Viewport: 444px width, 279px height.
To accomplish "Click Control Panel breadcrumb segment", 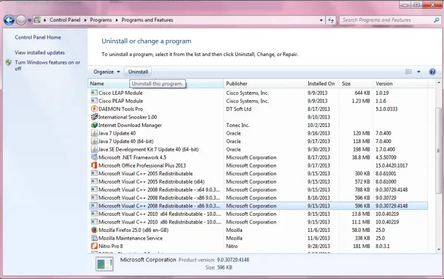I will tap(65, 20).
